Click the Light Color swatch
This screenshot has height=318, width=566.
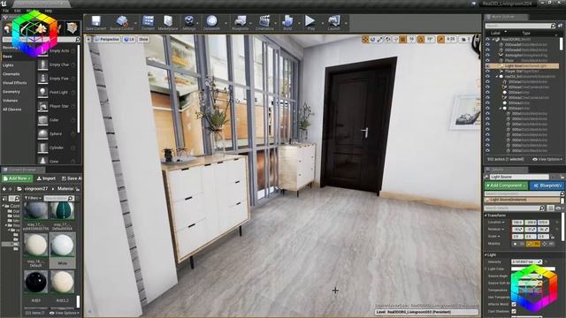532,269
